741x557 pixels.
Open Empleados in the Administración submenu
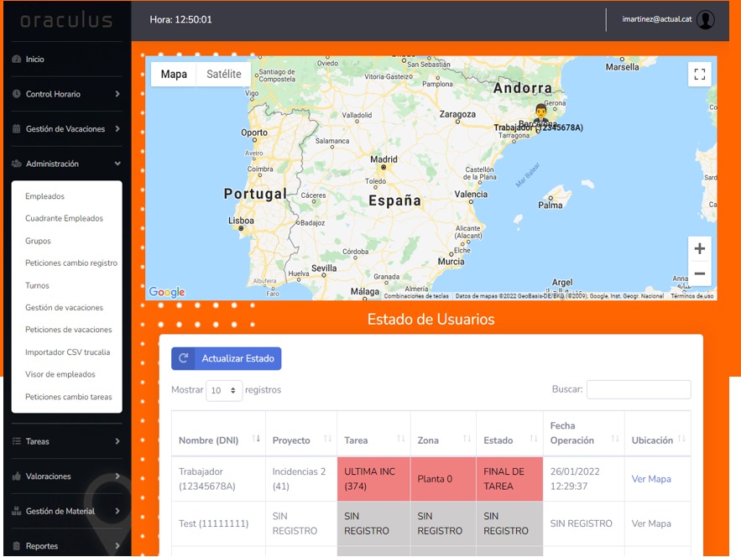click(45, 196)
